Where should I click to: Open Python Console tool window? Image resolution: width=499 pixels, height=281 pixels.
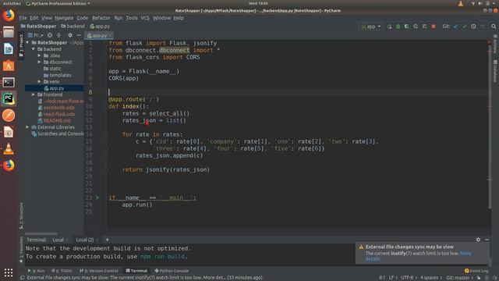pos(172,271)
